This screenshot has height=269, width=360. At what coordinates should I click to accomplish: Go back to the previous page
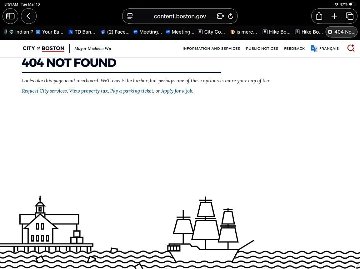coord(29,16)
